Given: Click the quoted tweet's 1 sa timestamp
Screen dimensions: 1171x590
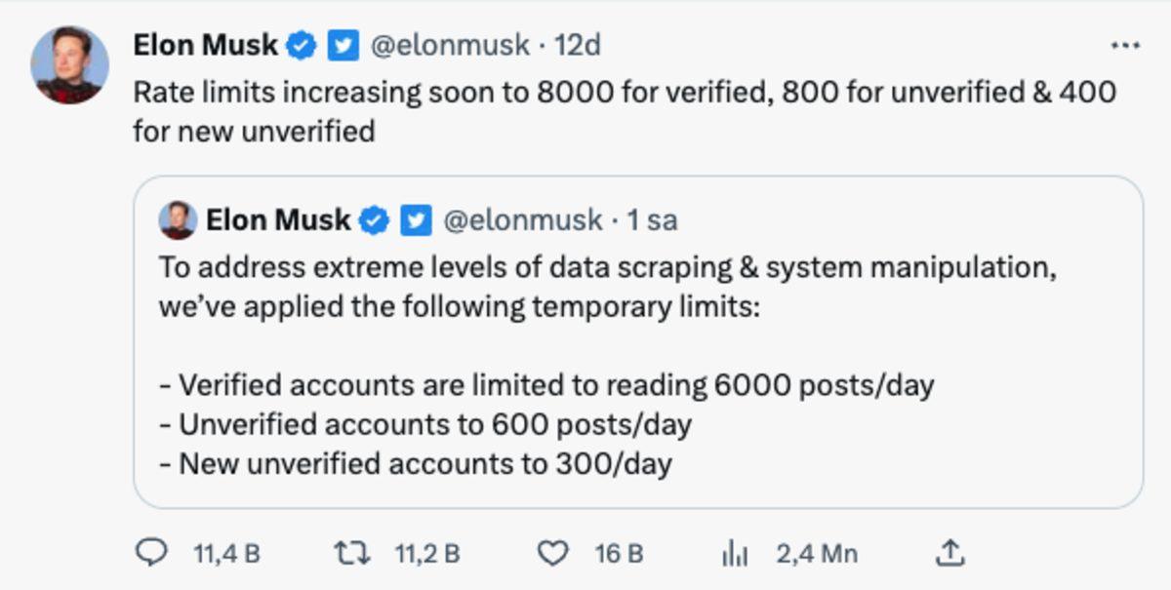Looking at the screenshot, I should [x=653, y=220].
